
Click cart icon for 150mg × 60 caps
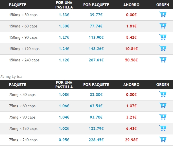tap(163, 26)
